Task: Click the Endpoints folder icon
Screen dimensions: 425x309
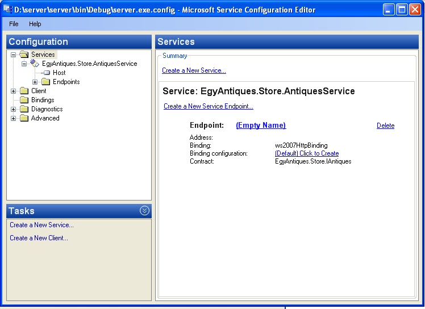Action: pyautogui.click(x=46, y=82)
